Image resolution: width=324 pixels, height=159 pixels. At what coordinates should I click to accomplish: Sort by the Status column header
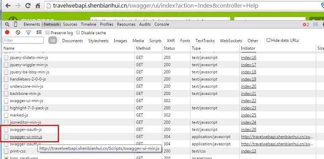click(176, 48)
